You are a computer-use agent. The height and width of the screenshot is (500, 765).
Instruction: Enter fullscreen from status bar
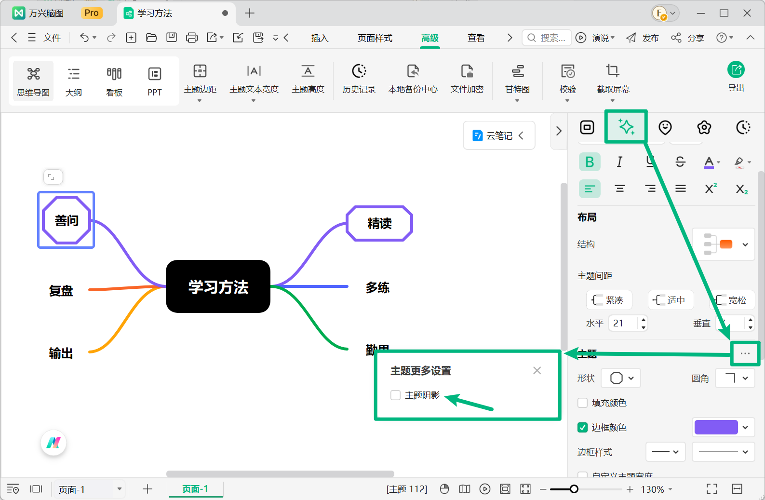712,489
